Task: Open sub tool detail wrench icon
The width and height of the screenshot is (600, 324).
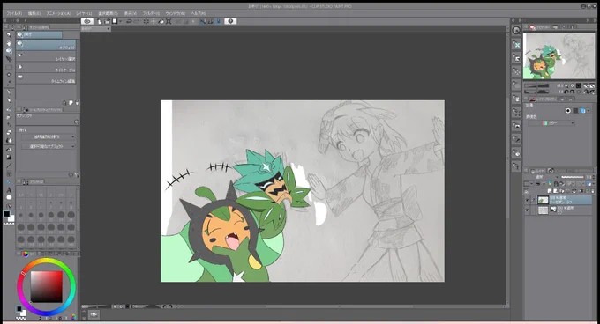Action: [77, 175]
